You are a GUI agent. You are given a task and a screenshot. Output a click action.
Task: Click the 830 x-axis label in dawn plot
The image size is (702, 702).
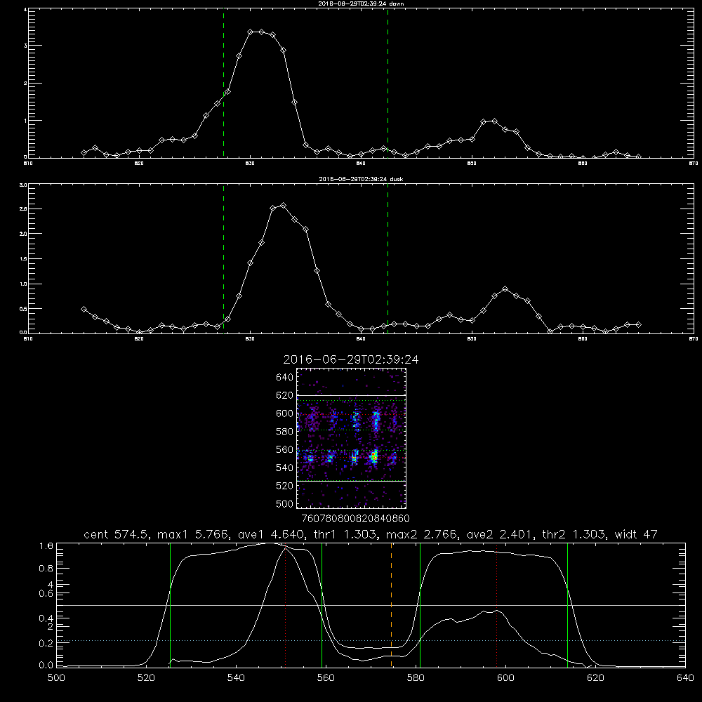point(250,164)
